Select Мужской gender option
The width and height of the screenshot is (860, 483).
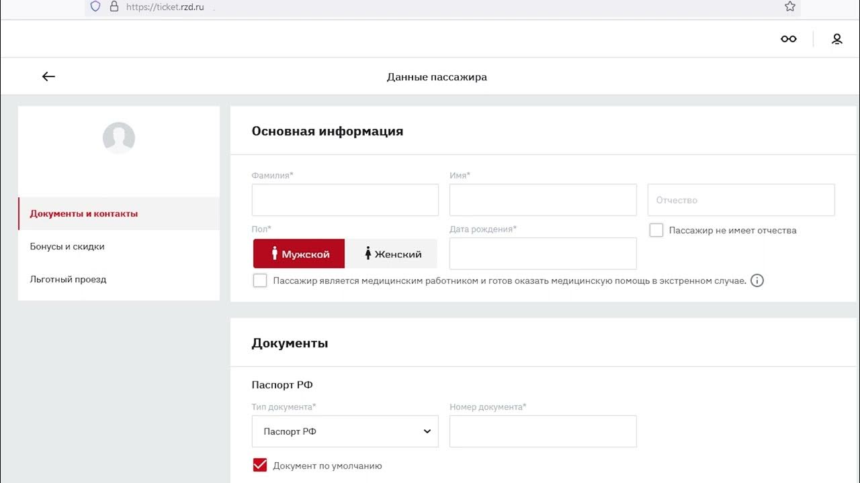coord(299,254)
